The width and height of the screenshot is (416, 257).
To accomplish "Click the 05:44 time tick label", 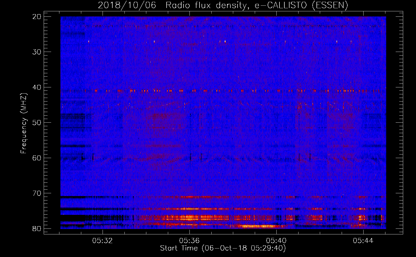I will [x=363, y=241].
